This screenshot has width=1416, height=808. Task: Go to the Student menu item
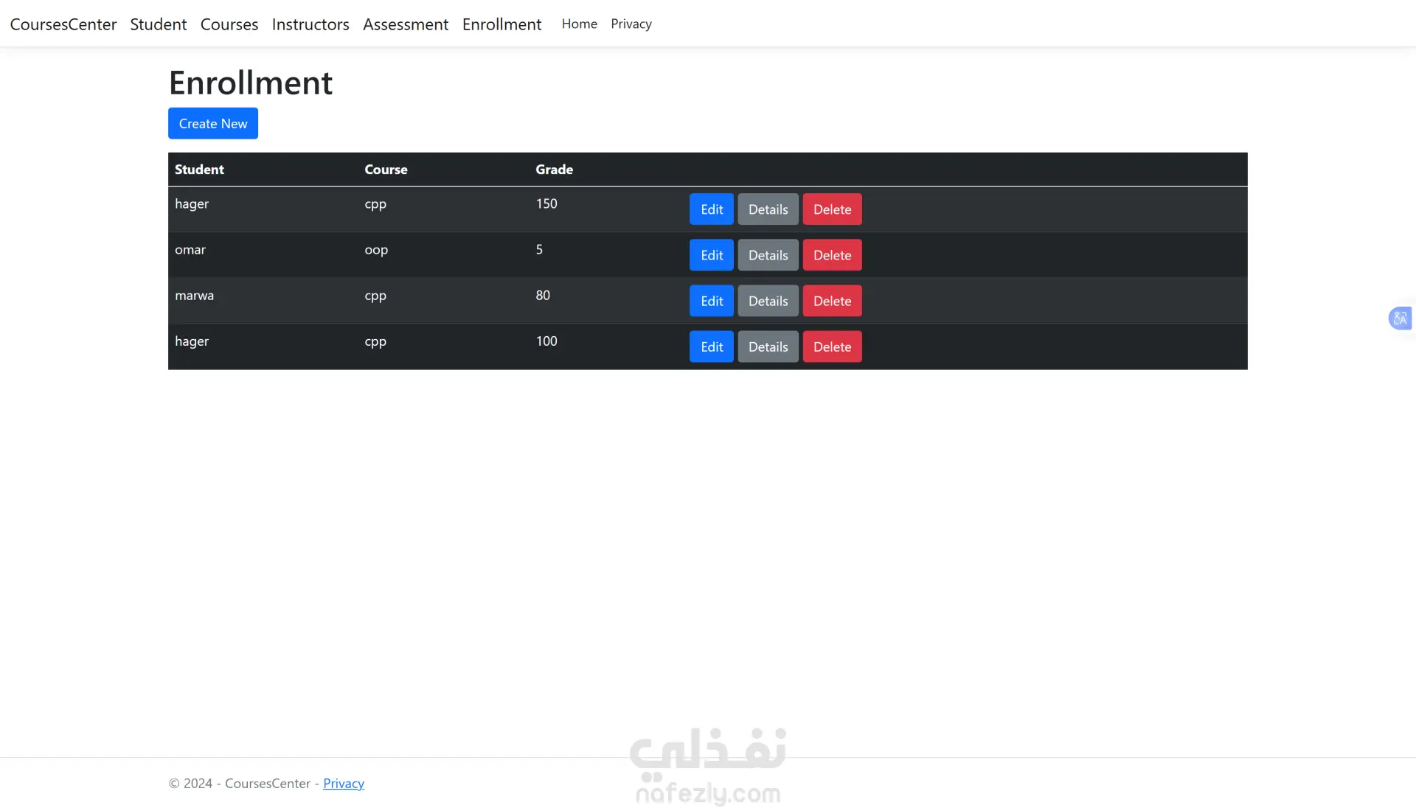(159, 24)
